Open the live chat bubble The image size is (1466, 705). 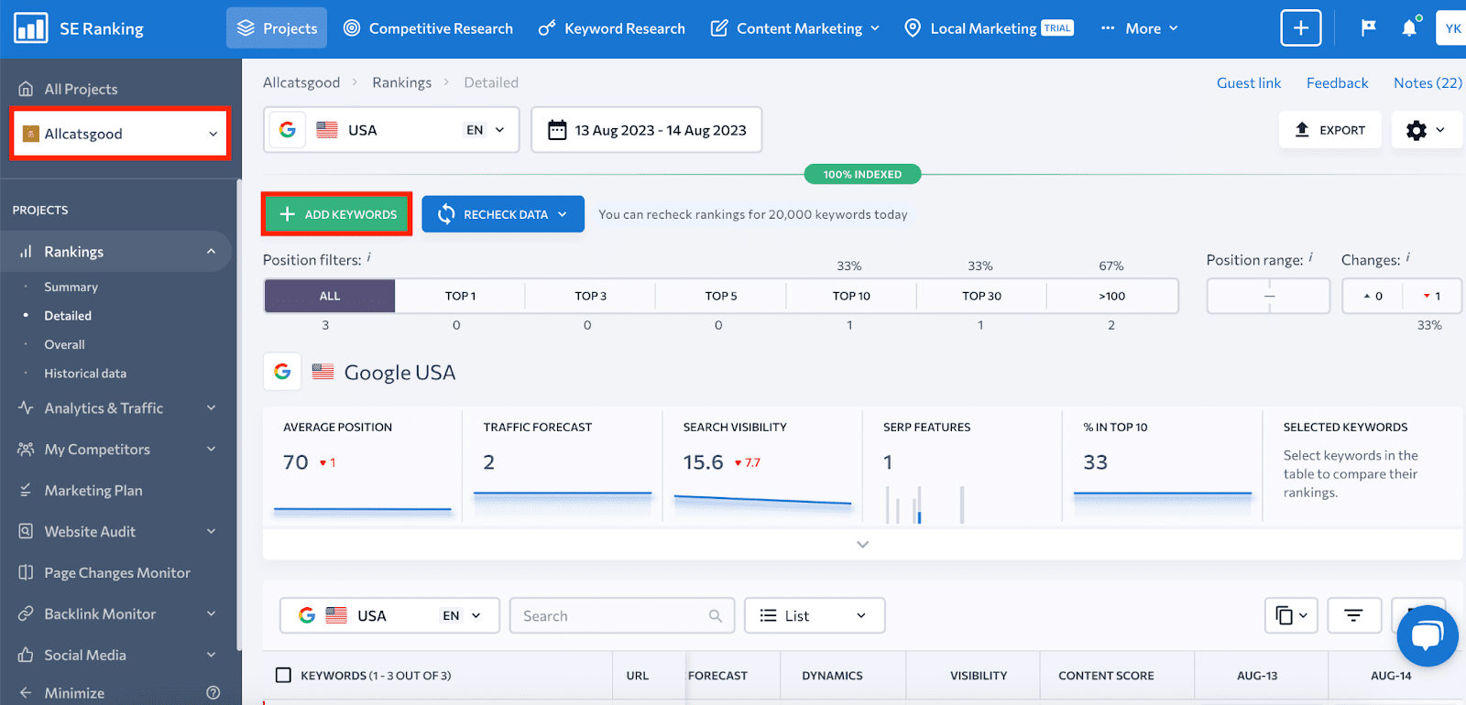1428,635
